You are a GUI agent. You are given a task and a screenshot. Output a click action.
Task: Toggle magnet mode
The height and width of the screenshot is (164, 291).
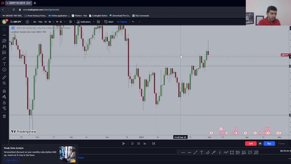tap(4, 91)
